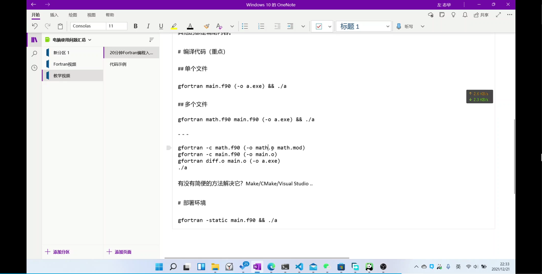Open recent notes clock icon
The width and height of the screenshot is (542, 274).
tap(34, 68)
